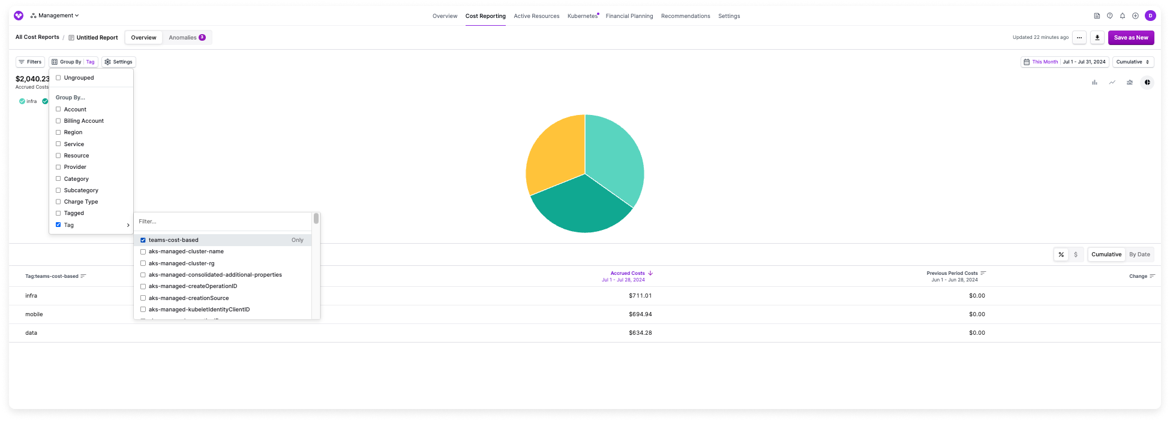Viewport: 1170px width, 421px height.
Task: Check the Service checkbox
Action: coord(58,144)
